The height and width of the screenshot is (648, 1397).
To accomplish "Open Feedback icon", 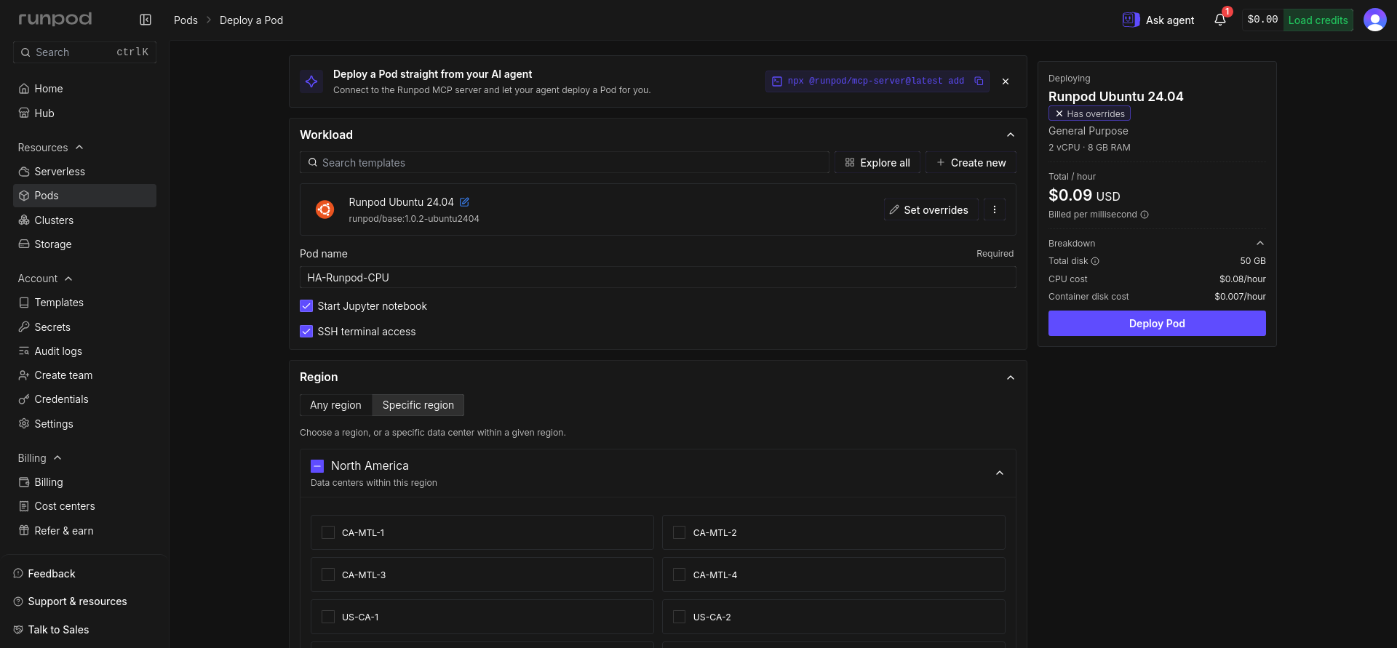I will coord(18,574).
